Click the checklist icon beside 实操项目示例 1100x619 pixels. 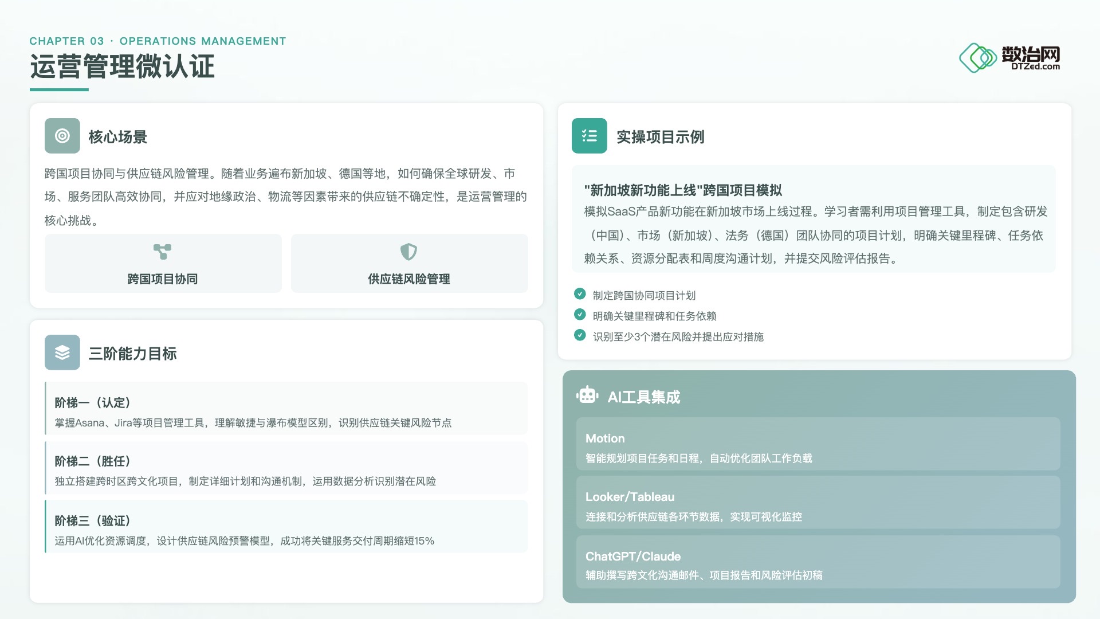click(589, 136)
